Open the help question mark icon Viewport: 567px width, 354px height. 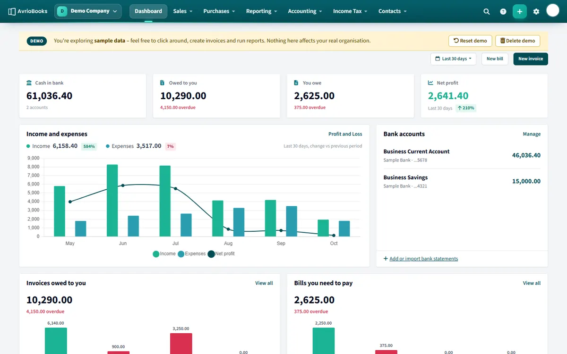[x=503, y=11]
